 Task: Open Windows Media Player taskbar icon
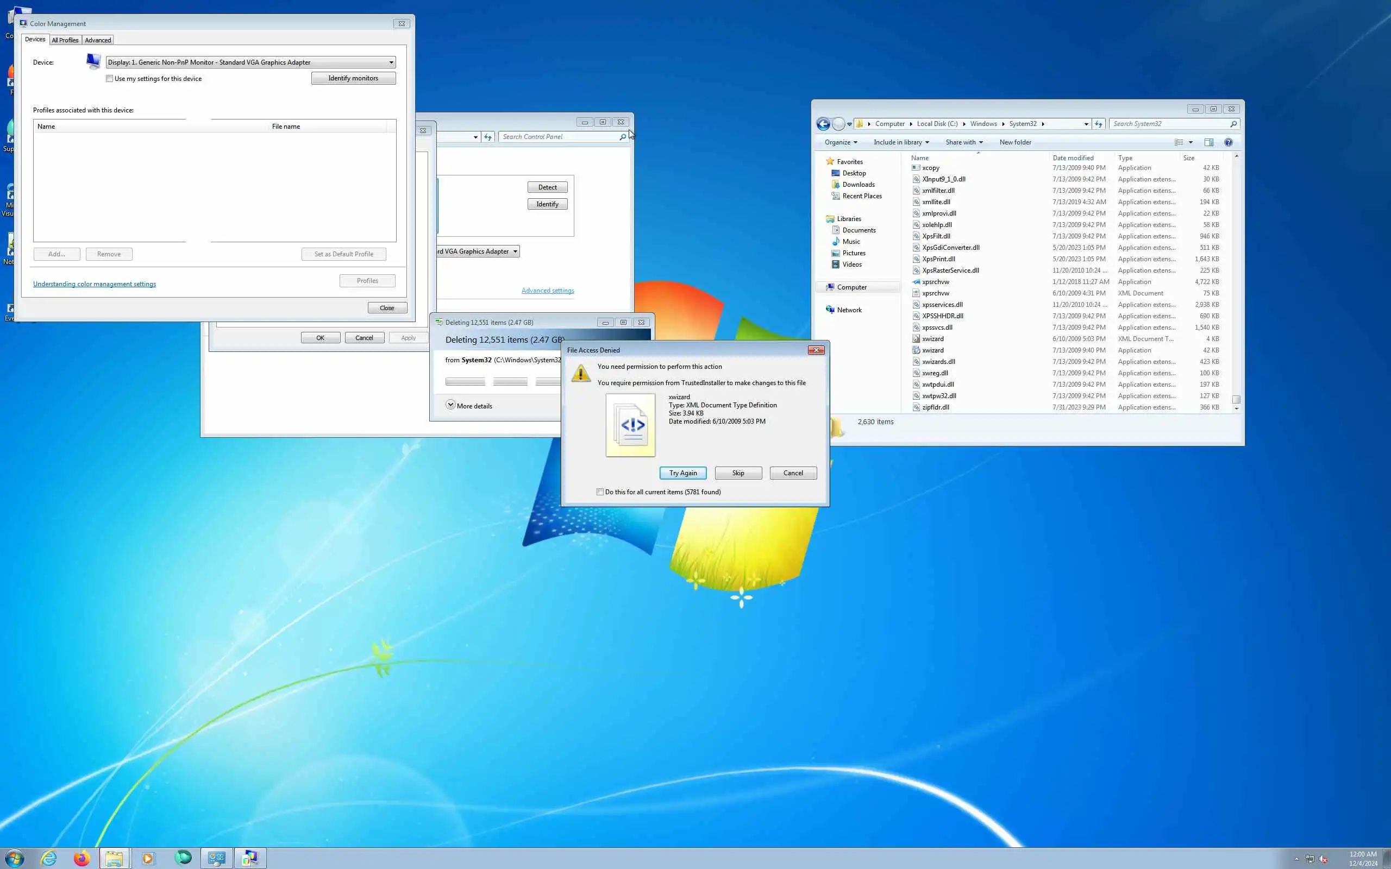[148, 859]
